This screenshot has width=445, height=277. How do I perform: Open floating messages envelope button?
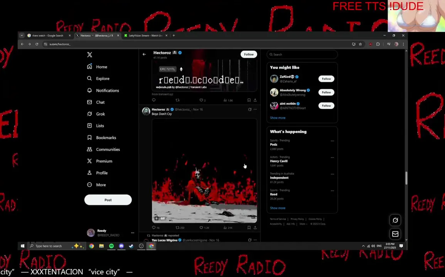[395, 234]
